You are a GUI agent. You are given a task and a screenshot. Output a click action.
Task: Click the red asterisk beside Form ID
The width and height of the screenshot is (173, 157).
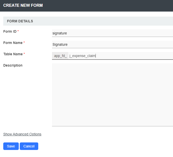(18, 31)
